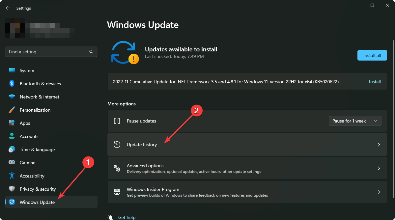Click the Install all button
This screenshot has height=220, width=395.
(372, 55)
